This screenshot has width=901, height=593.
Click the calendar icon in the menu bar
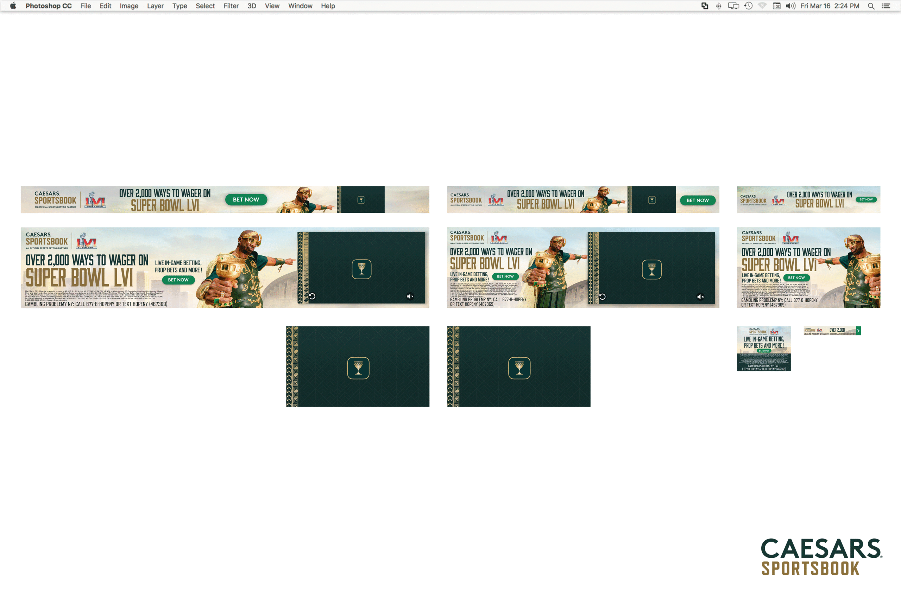coord(776,6)
